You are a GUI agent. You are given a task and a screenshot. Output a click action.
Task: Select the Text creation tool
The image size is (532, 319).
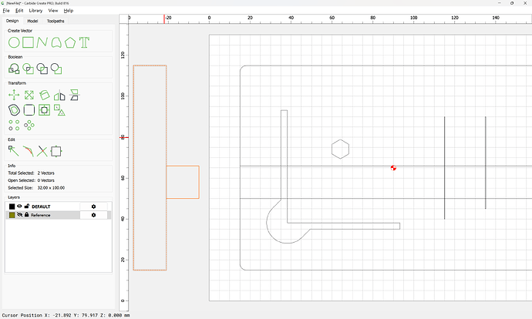pos(84,42)
